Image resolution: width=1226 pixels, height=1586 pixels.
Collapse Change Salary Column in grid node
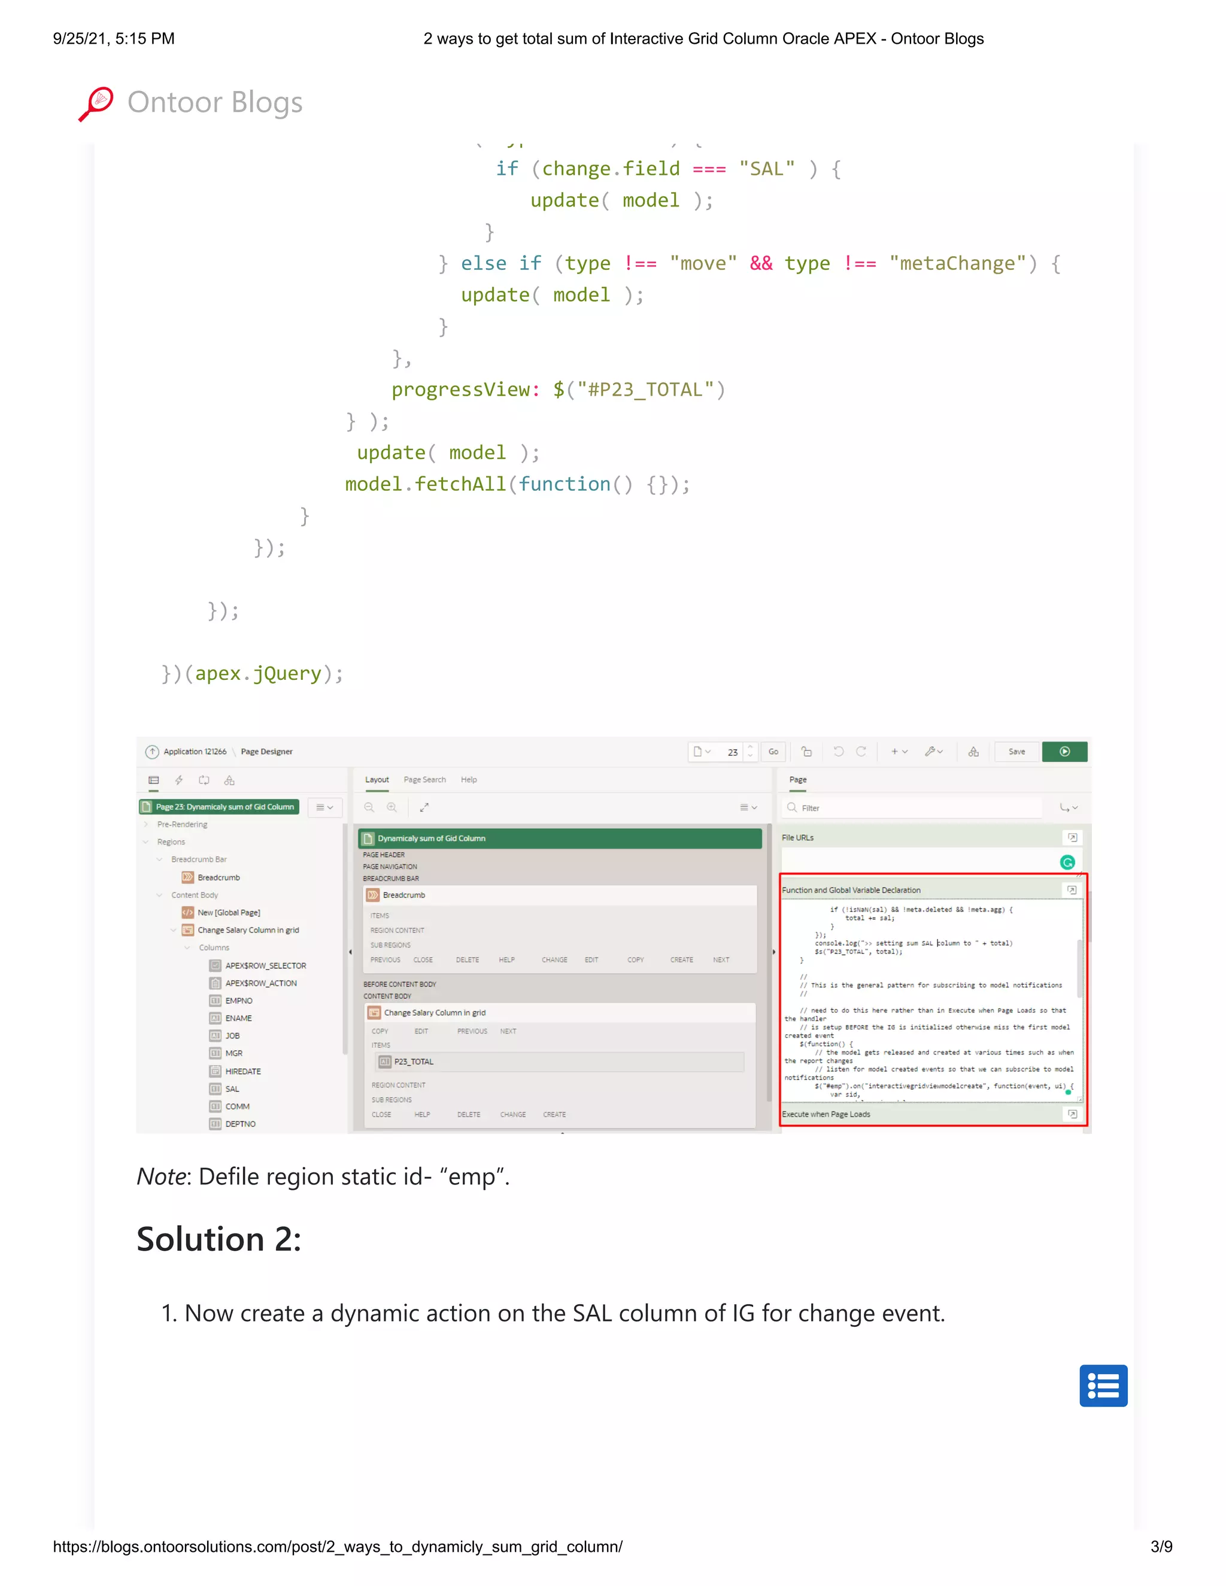pos(174,929)
